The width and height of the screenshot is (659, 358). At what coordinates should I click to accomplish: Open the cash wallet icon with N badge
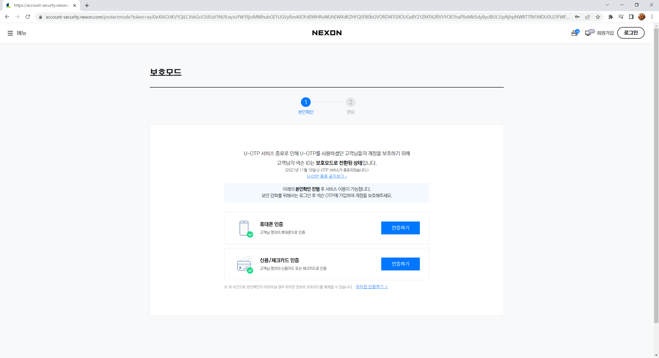coord(575,33)
